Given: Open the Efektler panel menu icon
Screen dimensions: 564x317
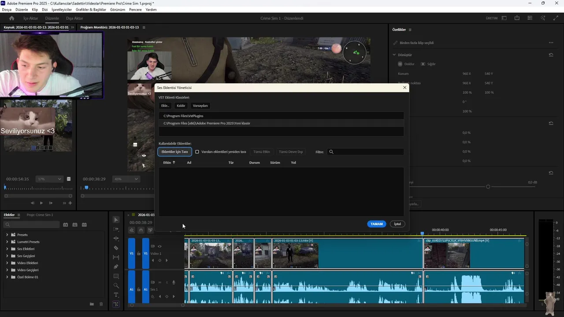Looking at the screenshot, I should pos(19,215).
